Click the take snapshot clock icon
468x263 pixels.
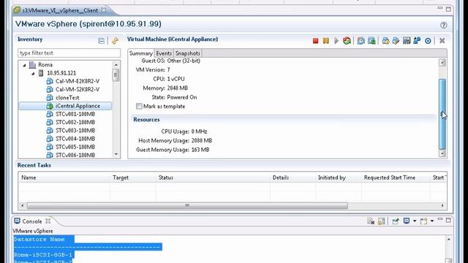click(x=361, y=41)
